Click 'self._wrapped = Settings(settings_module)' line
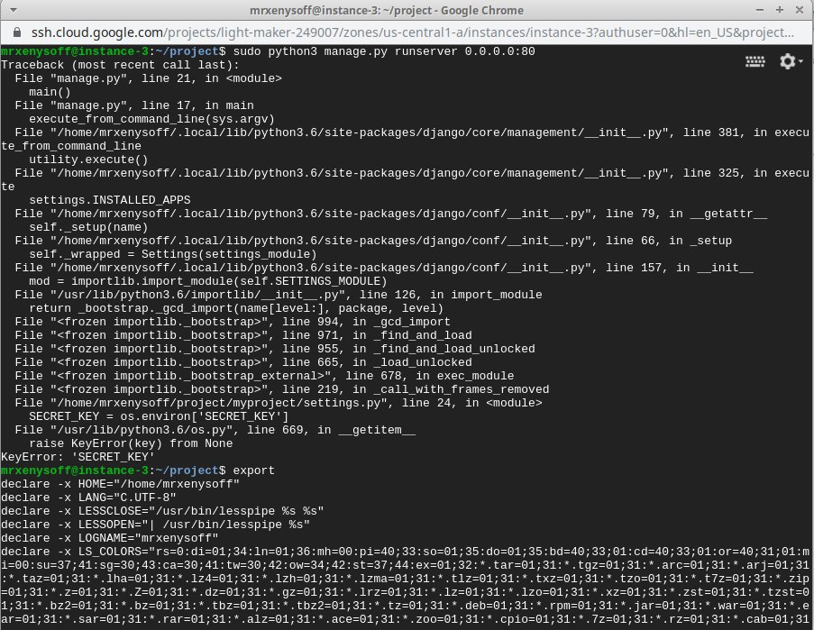This screenshot has width=814, height=630. click(x=173, y=254)
